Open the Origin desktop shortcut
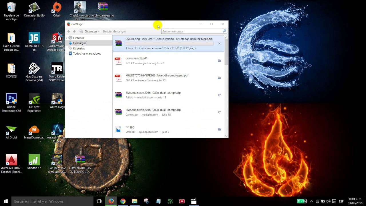Screen dimensions: 366x206 point(57,9)
